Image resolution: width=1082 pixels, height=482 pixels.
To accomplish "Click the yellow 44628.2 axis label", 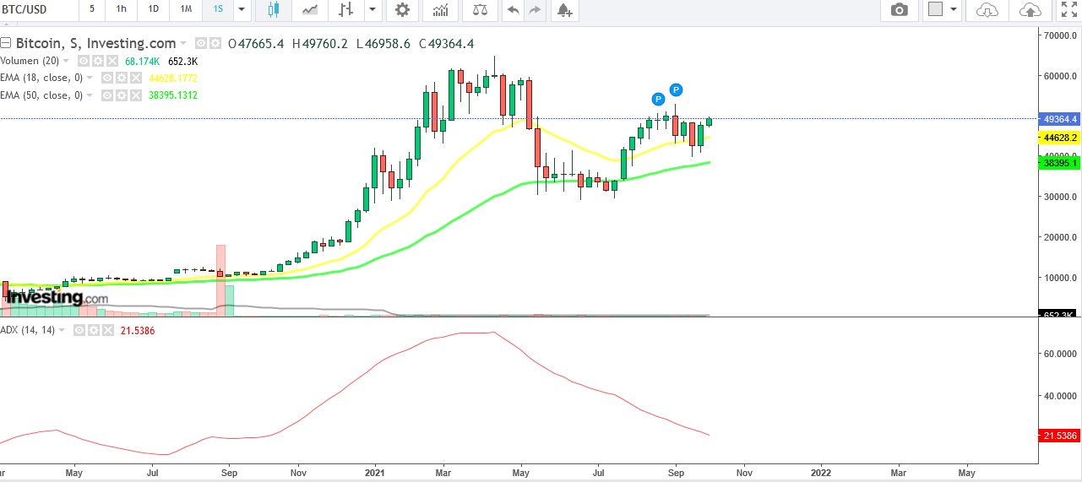I will (x=1059, y=137).
